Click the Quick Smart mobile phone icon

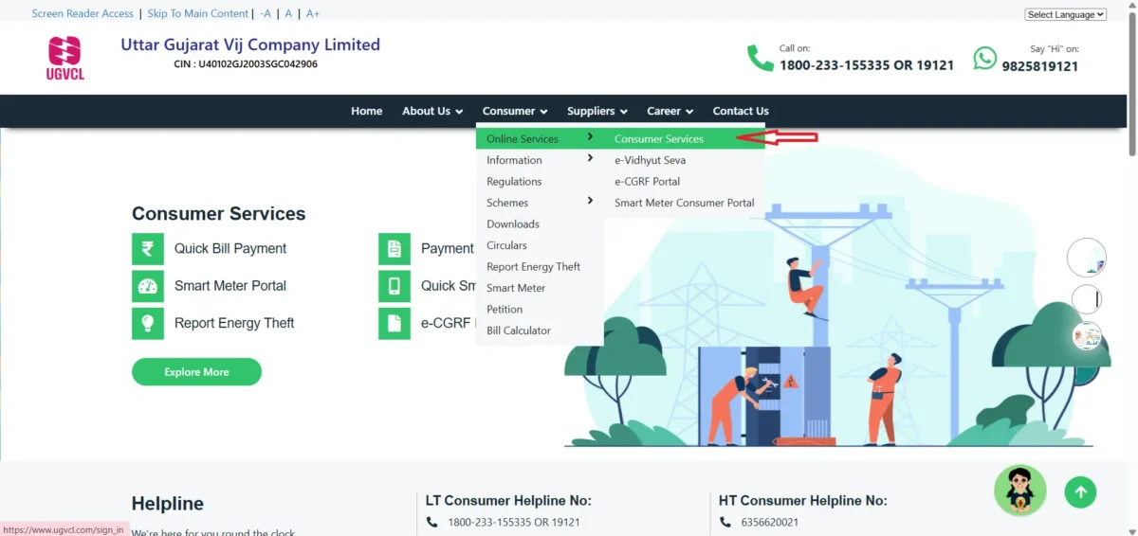coord(395,286)
